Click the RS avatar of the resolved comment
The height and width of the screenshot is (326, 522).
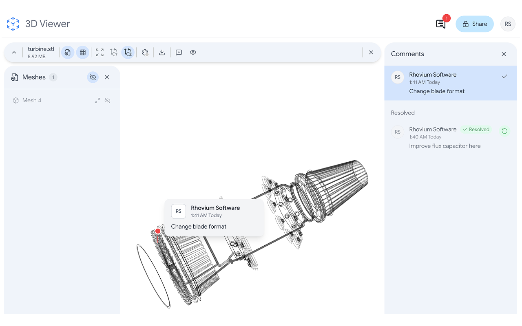point(398,132)
